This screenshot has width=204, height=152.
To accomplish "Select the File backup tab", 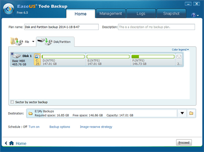I will tap(22, 42).
